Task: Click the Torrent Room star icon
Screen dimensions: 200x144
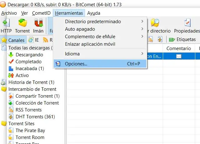Action: 11,137
